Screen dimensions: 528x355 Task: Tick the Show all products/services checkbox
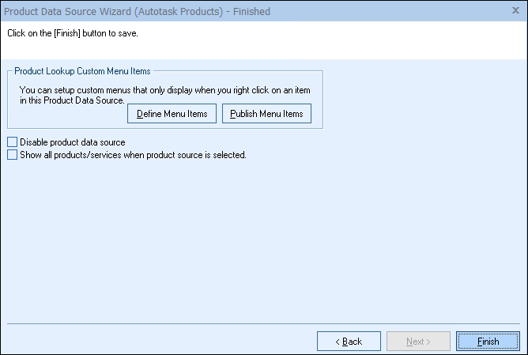[11, 155]
